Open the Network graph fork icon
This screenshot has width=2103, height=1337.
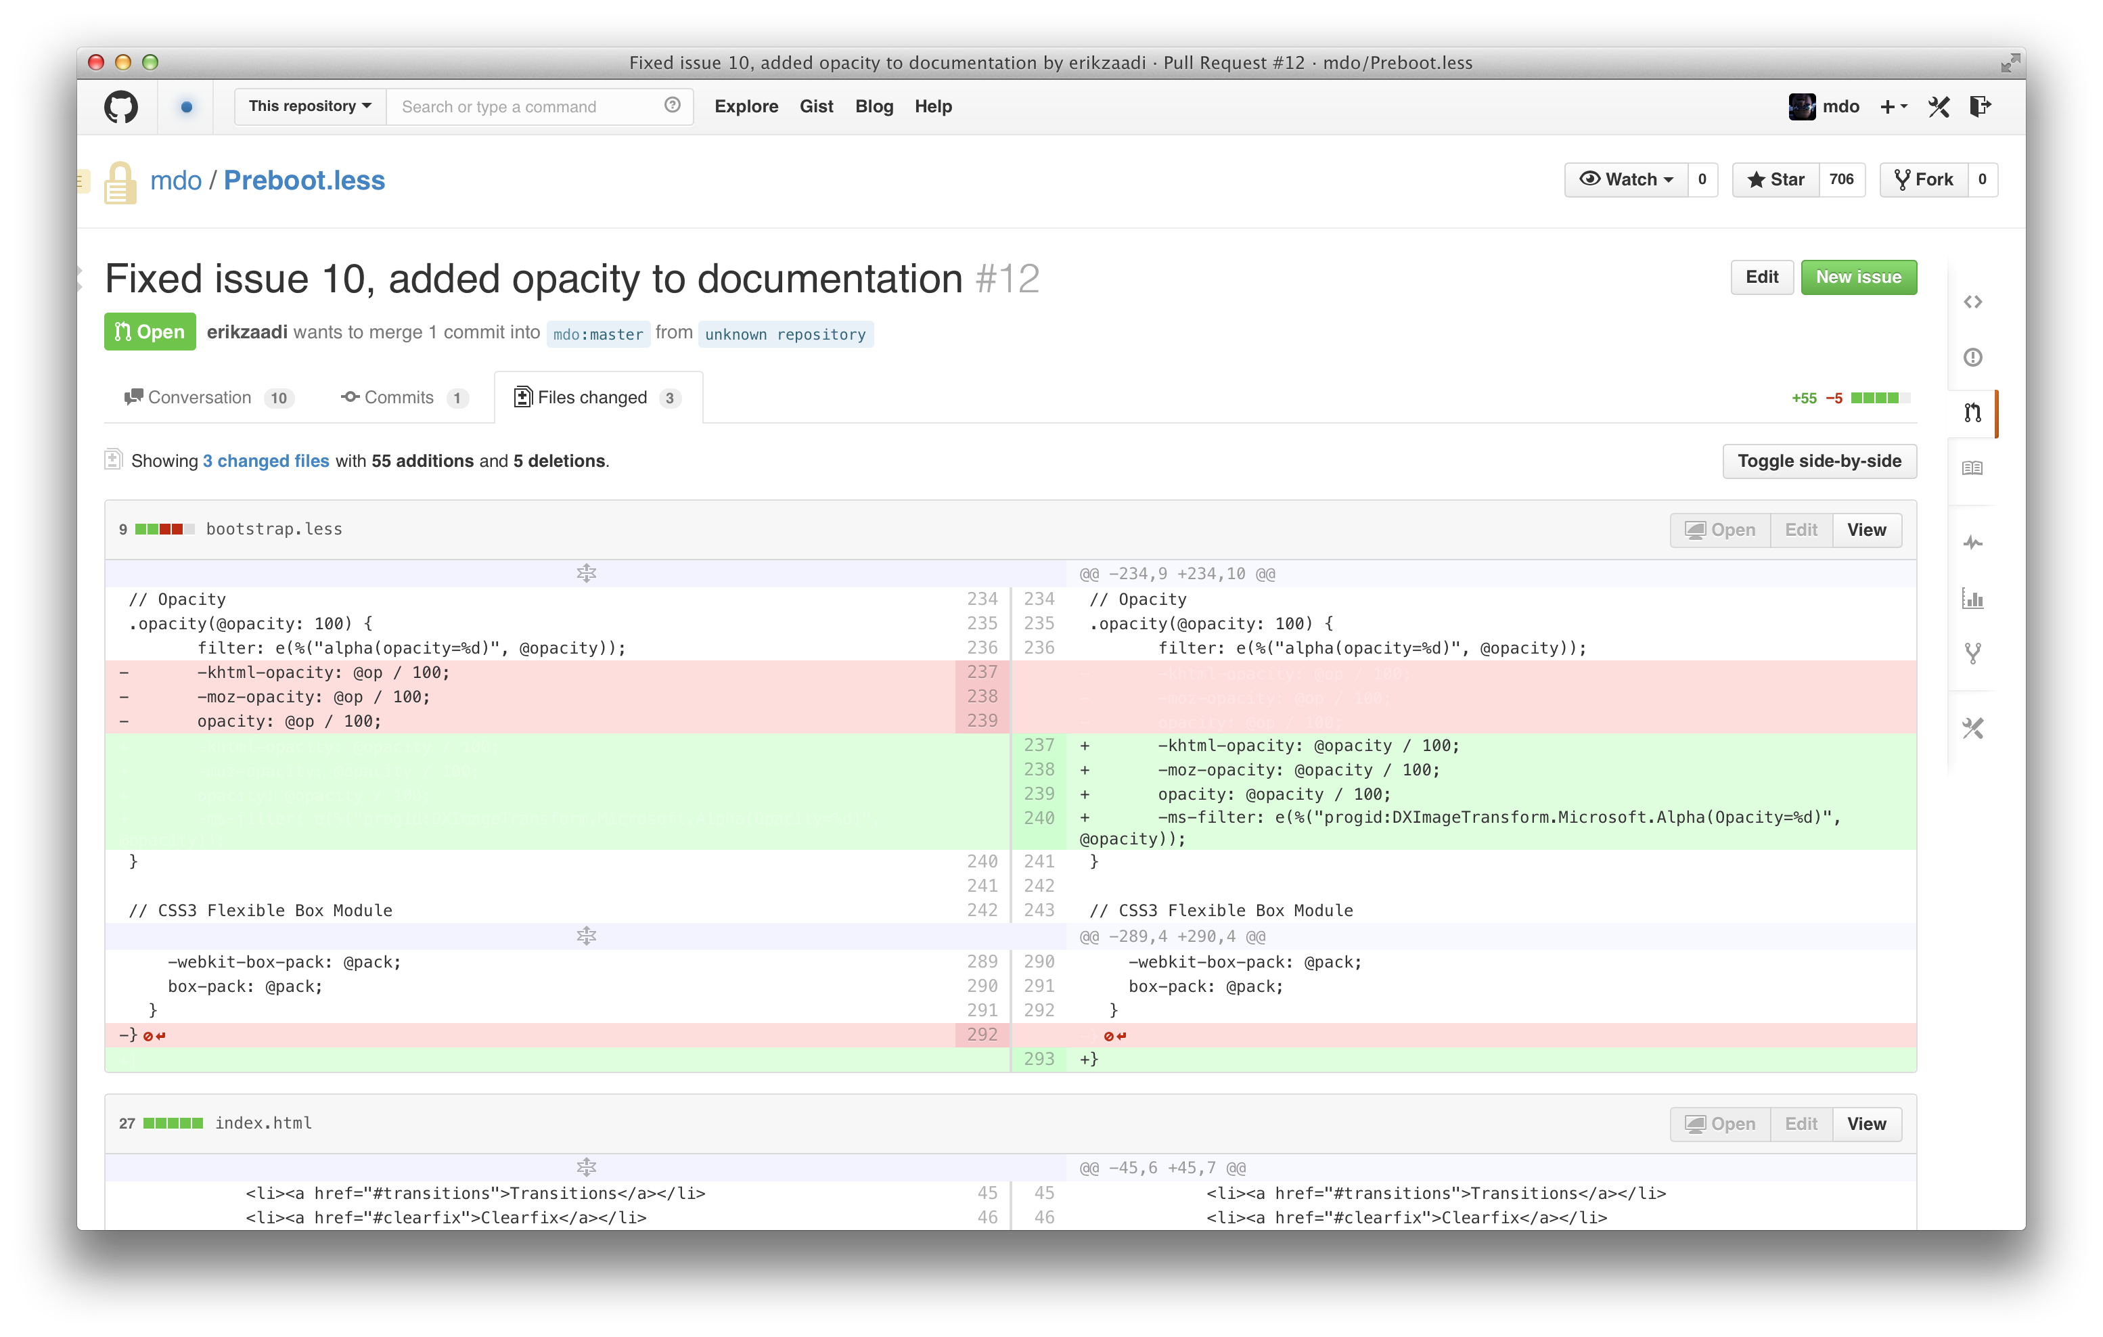pos(1974,652)
